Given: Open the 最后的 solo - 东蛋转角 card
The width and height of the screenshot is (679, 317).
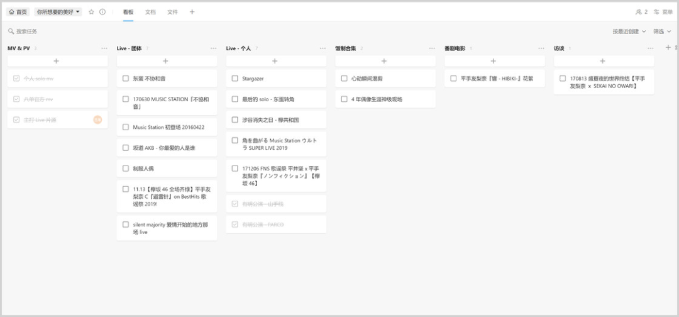Looking at the screenshot, I should 276,99.
